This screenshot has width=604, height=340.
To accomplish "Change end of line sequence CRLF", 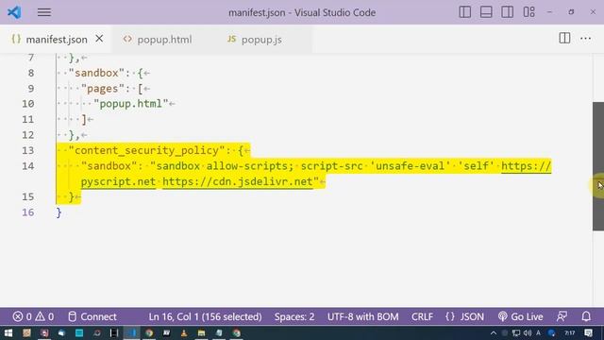I will coord(422,317).
